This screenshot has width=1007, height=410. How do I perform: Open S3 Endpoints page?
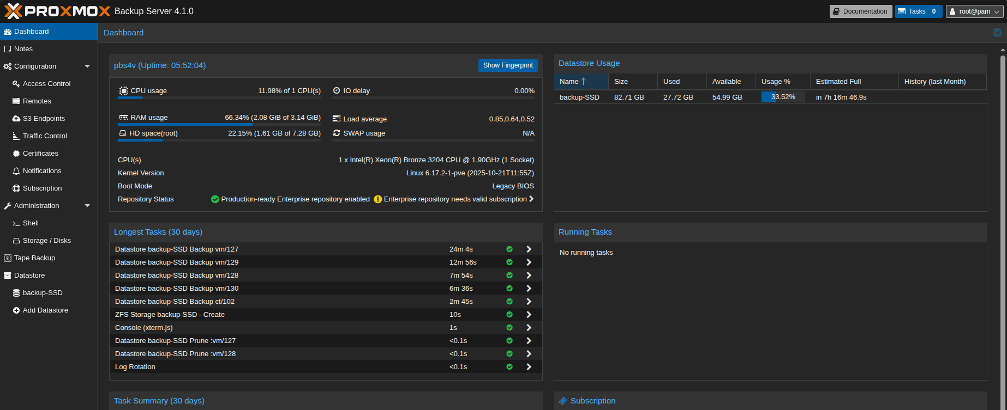pyautogui.click(x=49, y=119)
